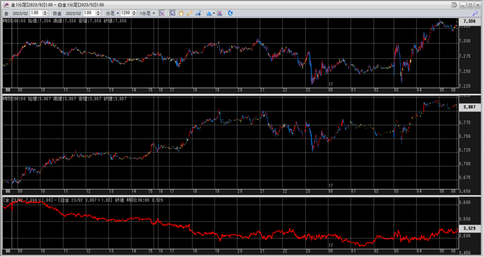484x257 pixels.
Task: Click the bar chart indicator icon
Action: [x=209, y=13]
